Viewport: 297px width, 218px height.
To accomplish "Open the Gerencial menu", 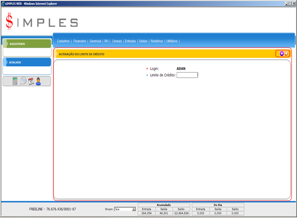I will click(95, 41).
